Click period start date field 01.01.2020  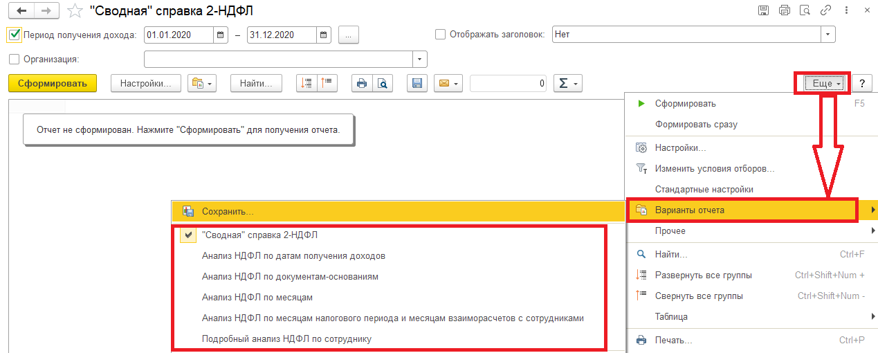(179, 35)
